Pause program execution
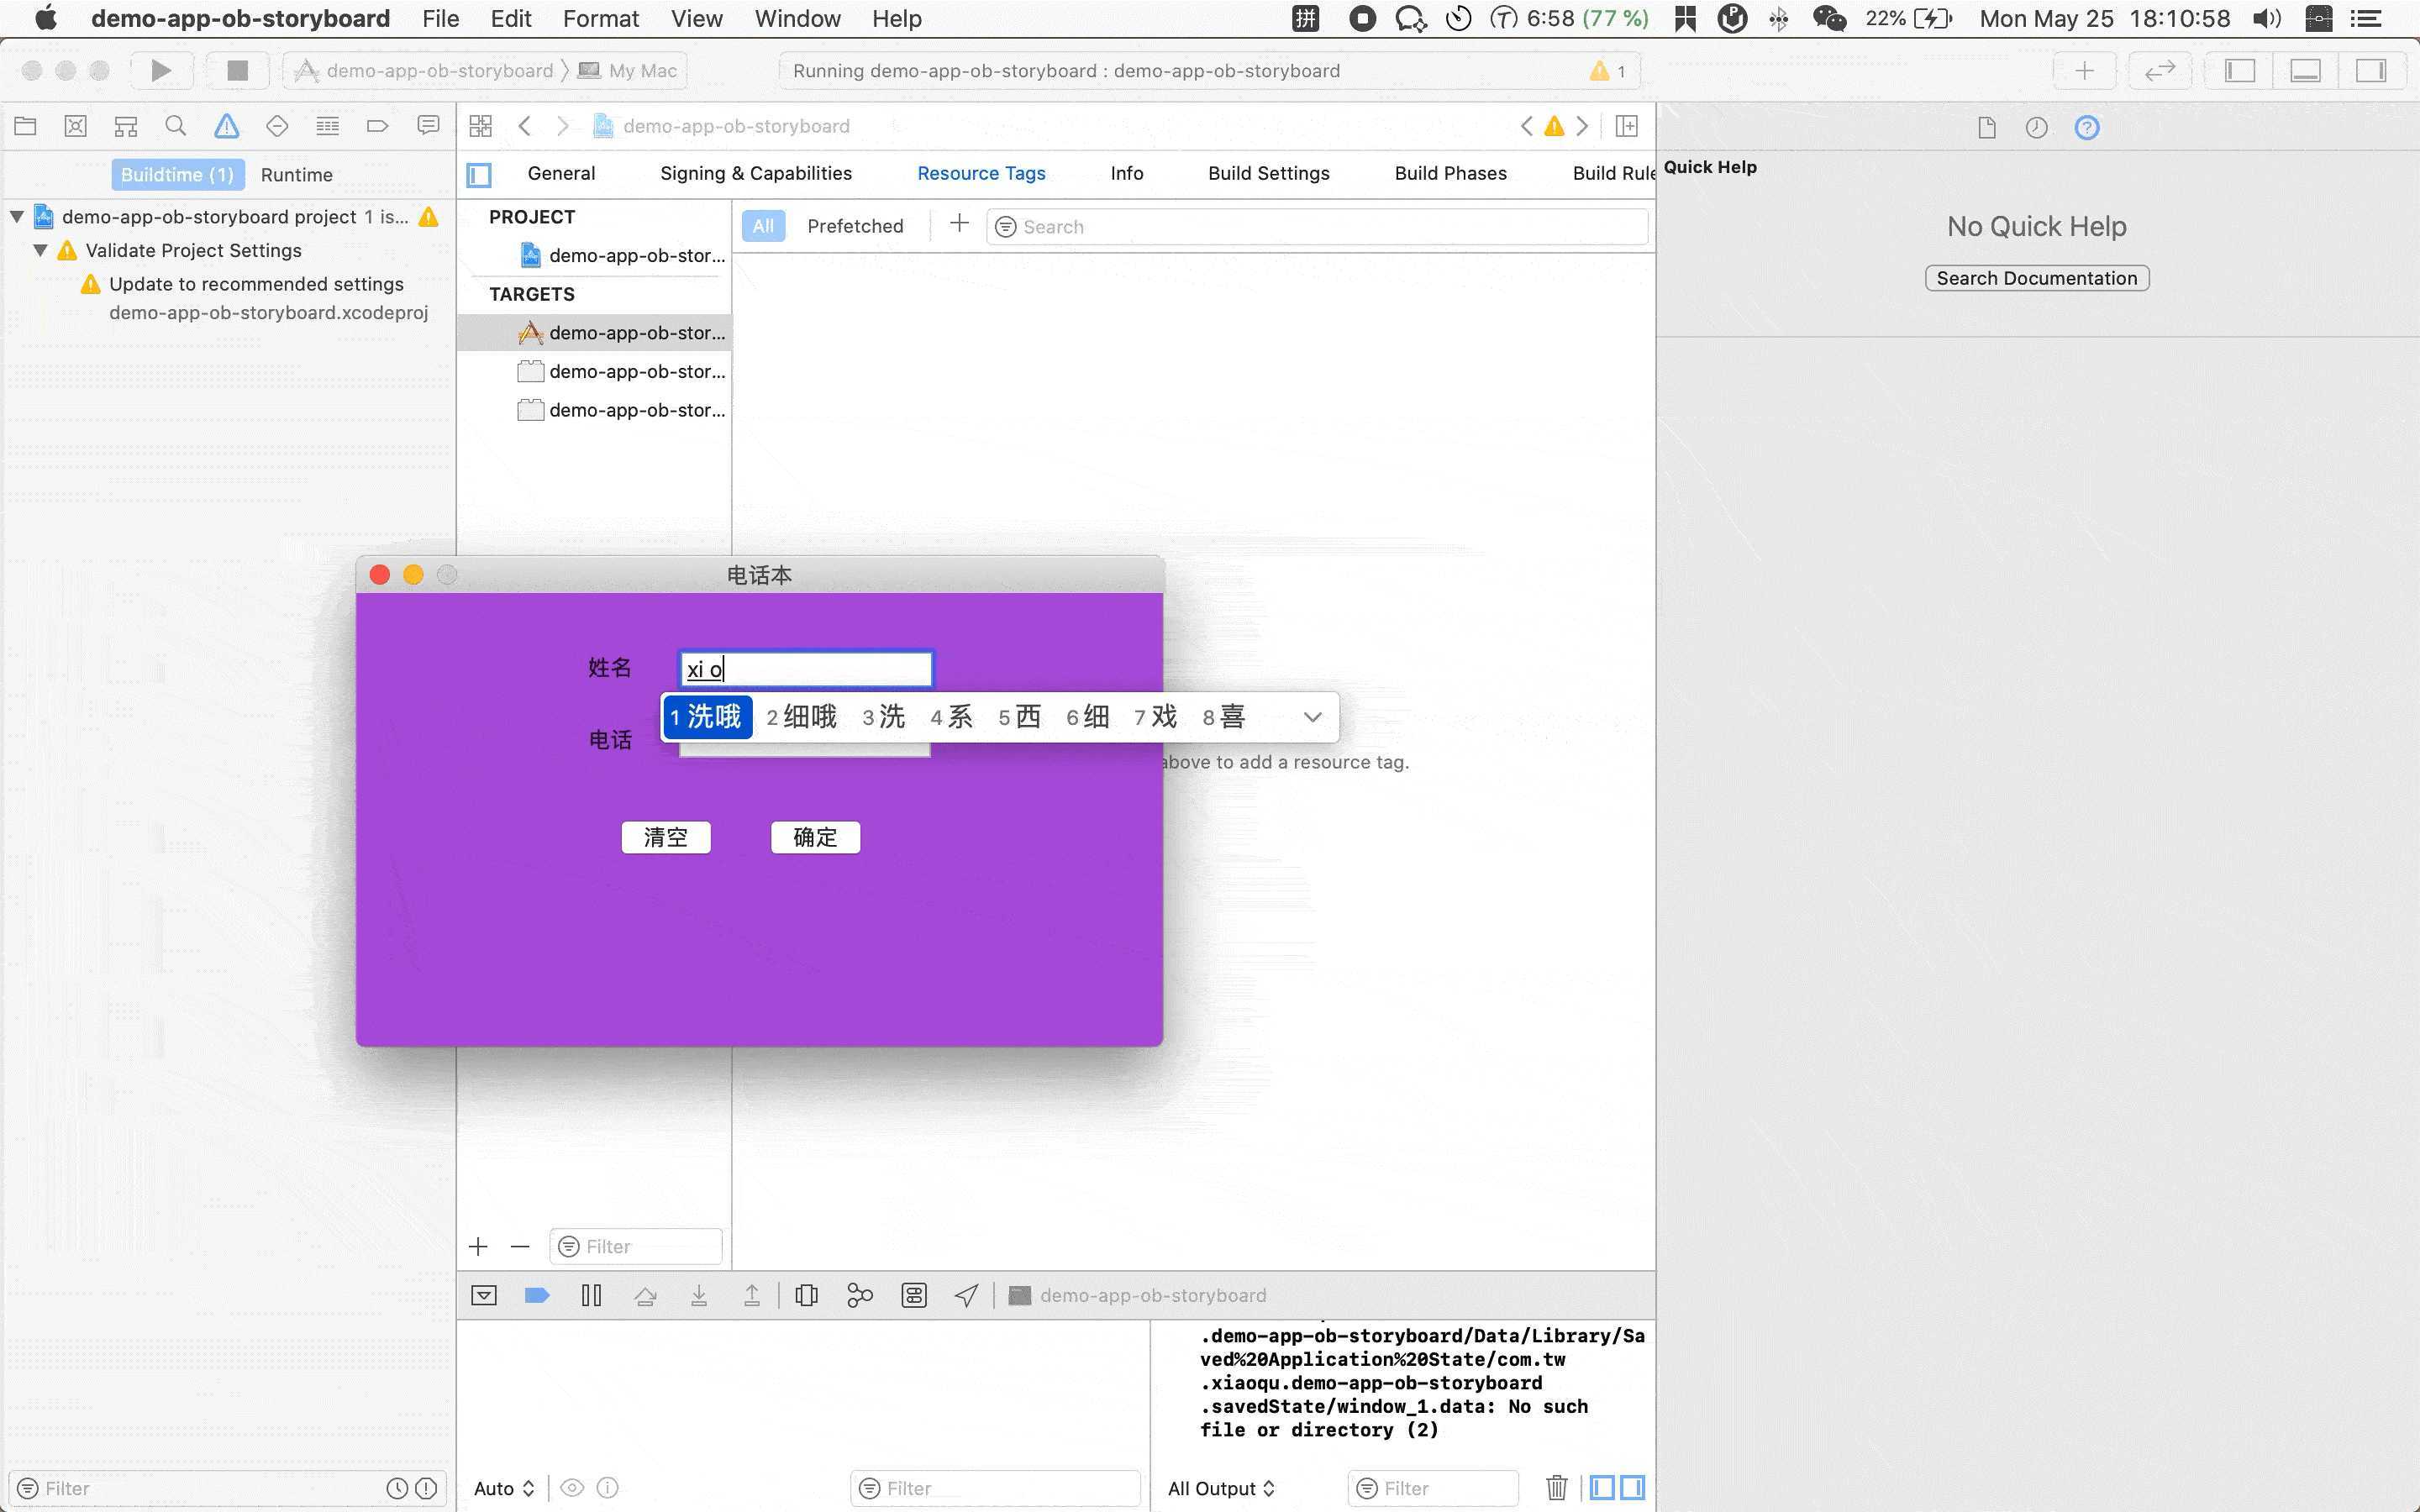The width and height of the screenshot is (2420, 1512). pyautogui.click(x=591, y=1295)
